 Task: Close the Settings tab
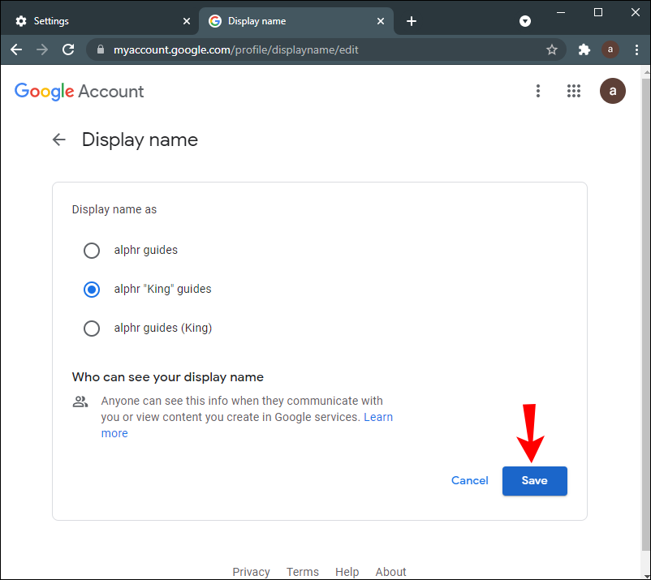pos(187,21)
